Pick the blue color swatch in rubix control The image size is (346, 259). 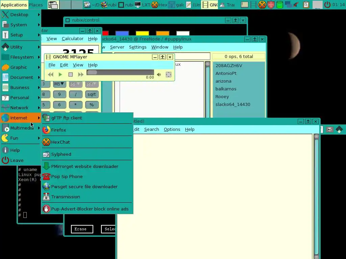pos(122,33)
